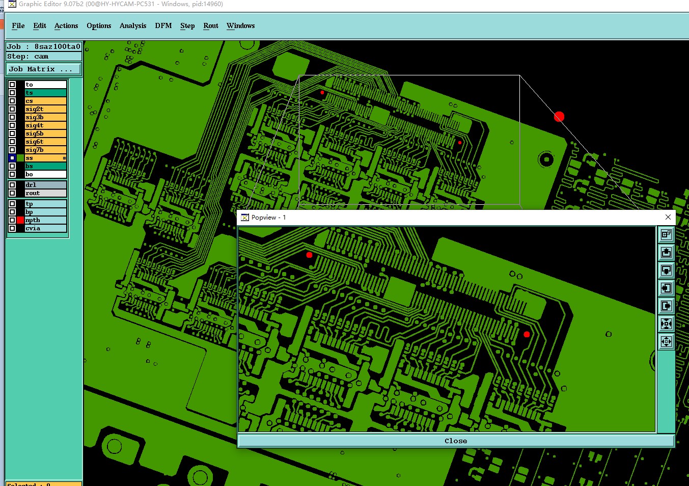Enable the drl layer checkbox
689x486 pixels.
(12, 185)
